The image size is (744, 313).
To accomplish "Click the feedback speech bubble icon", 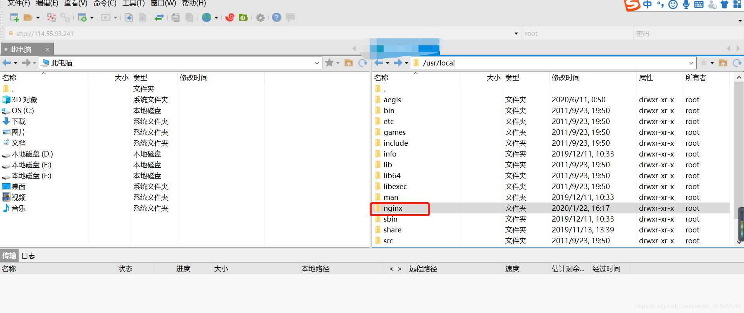I will [290, 17].
